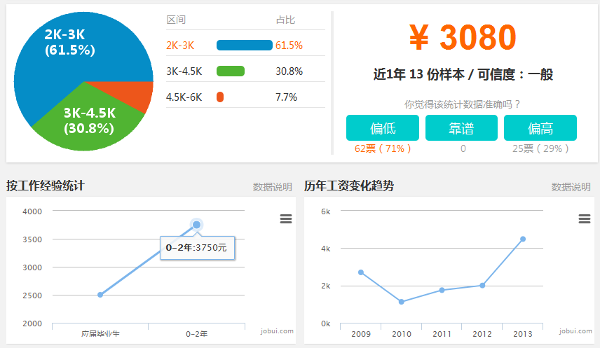Click the 区间 column header
The height and width of the screenshot is (348, 600).
pyautogui.click(x=176, y=20)
